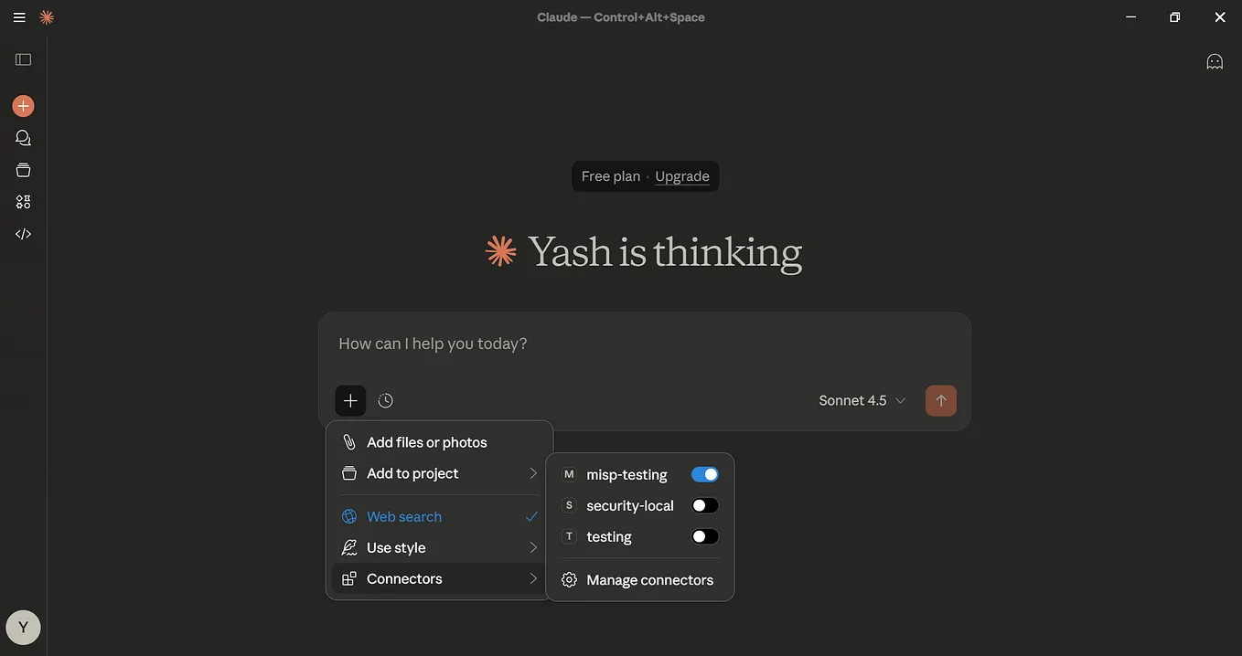
Task: Toggle the sidebar panel icon
Action: (x=24, y=59)
